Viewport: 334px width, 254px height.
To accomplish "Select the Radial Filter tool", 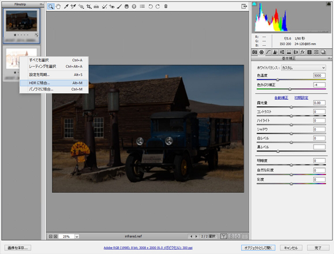I will point(134,6).
